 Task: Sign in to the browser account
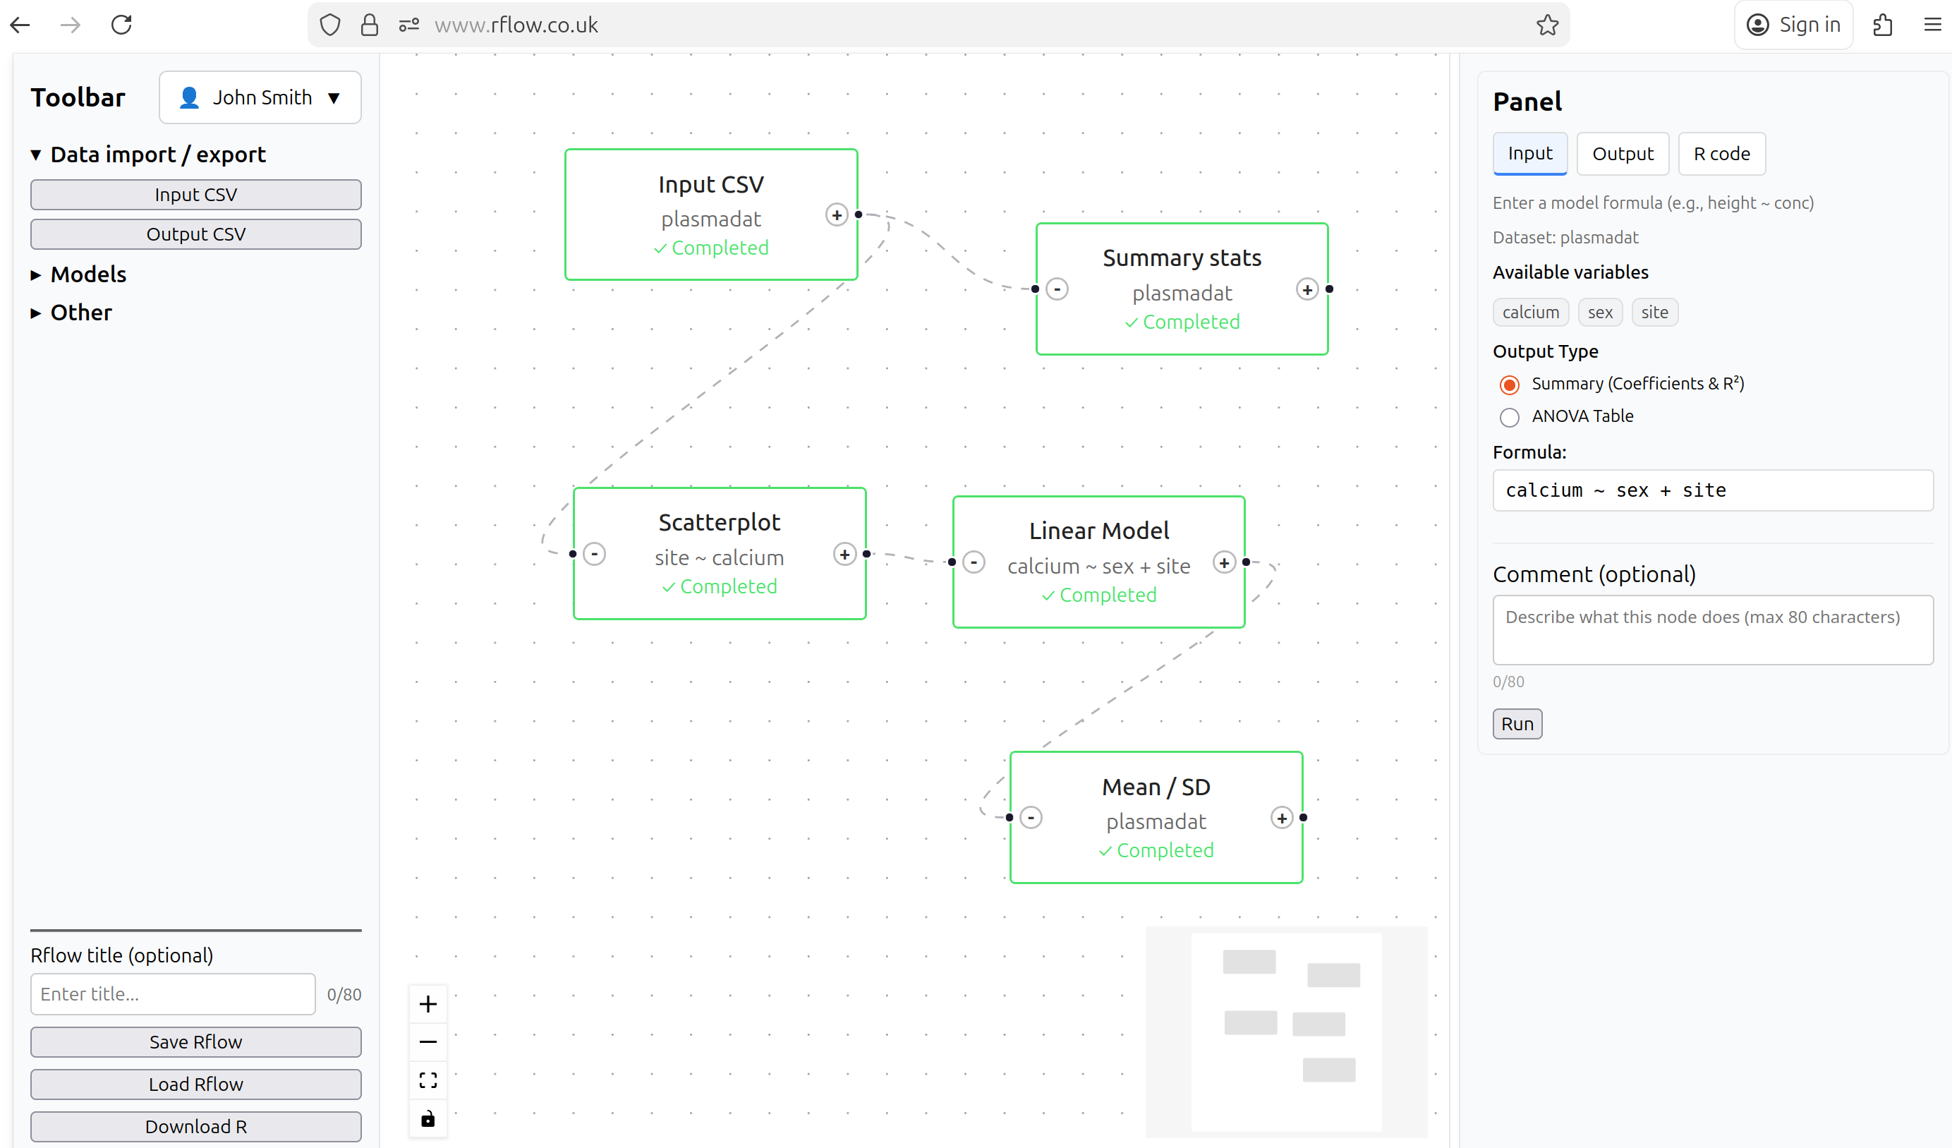(1793, 25)
